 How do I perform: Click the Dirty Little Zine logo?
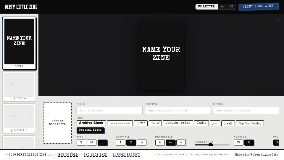(x=21, y=7)
